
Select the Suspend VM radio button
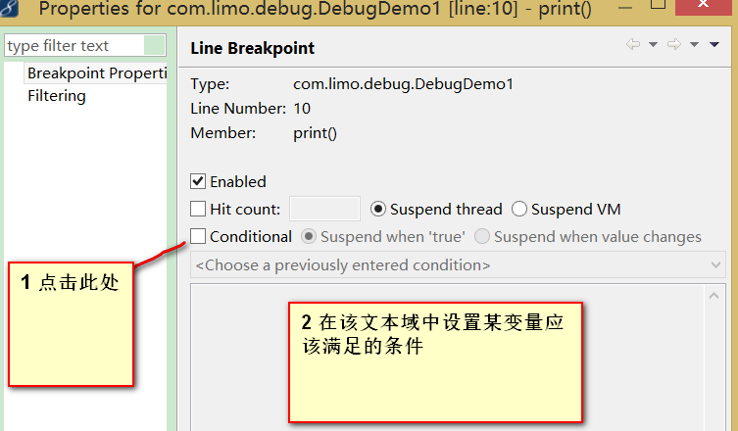tap(519, 209)
